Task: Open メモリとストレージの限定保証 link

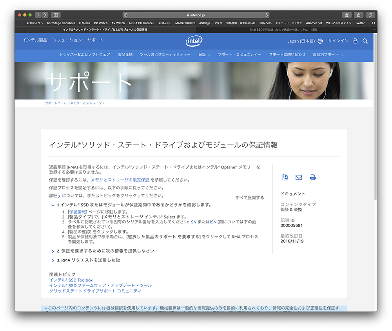Action: pyautogui.click(x=120, y=180)
